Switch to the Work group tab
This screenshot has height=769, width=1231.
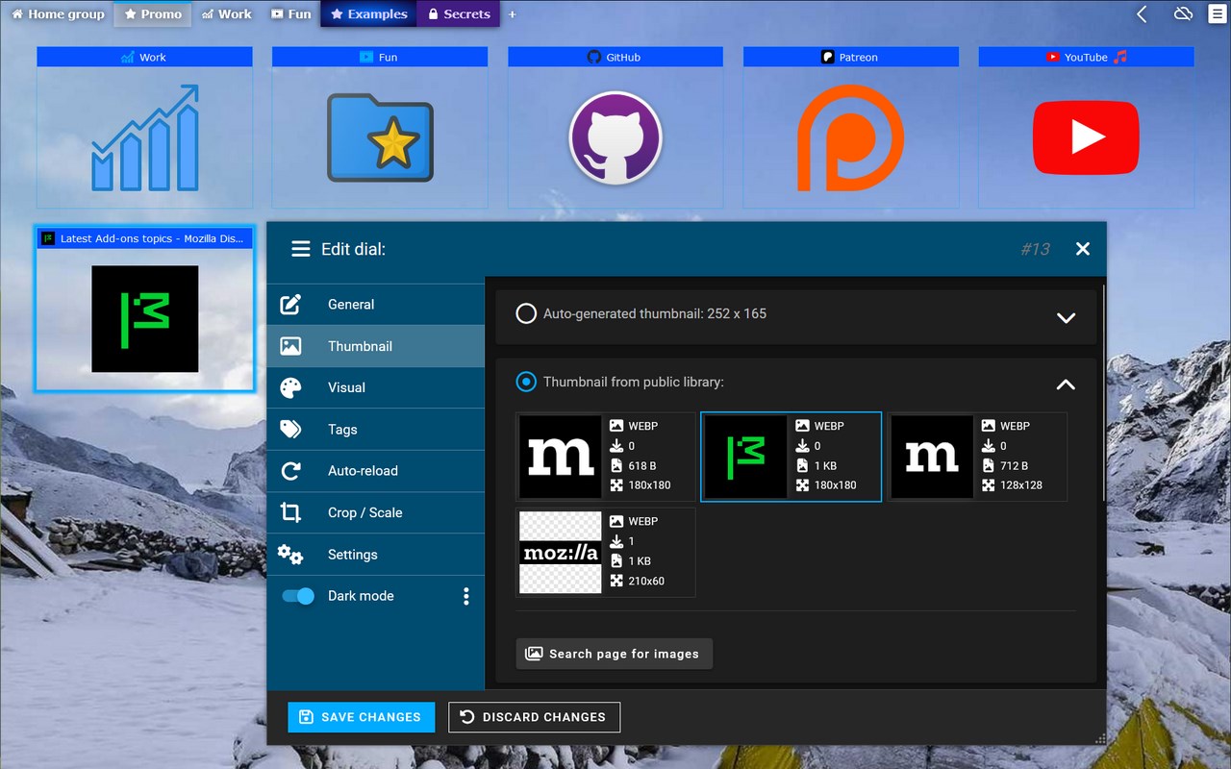click(227, 14)
